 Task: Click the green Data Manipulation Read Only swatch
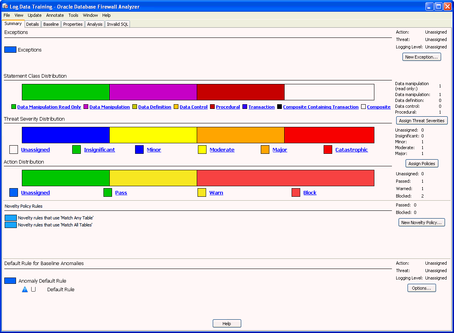tap(14, 107)
